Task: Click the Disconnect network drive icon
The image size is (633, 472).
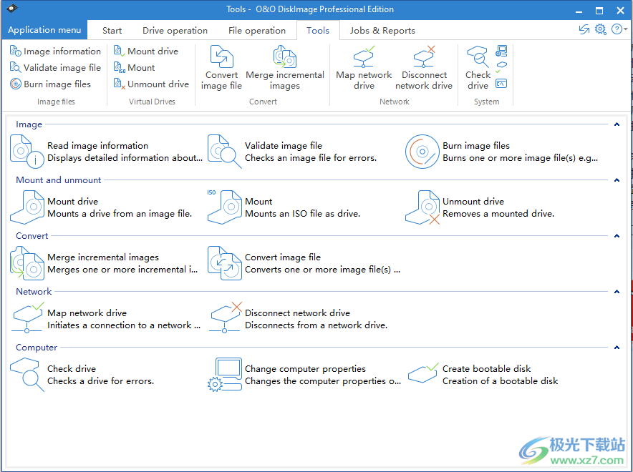Action: click(424, 59)
